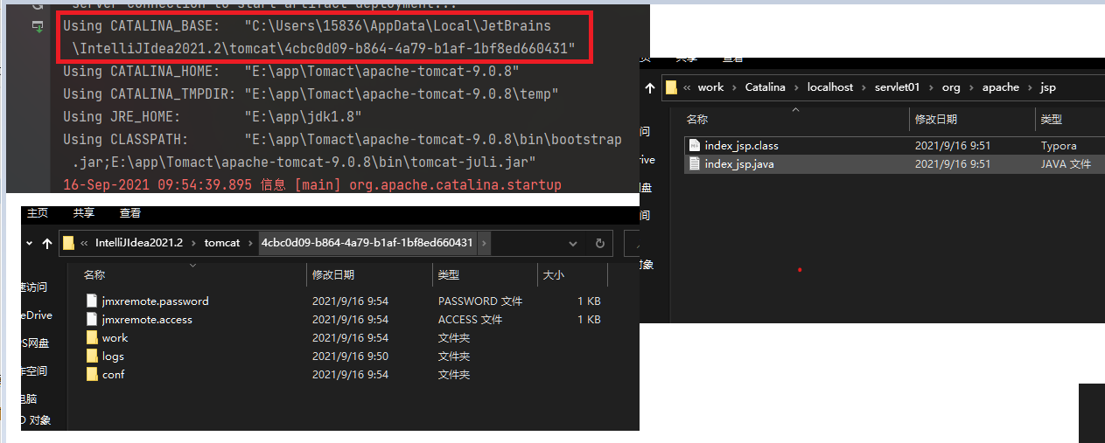
Task: Click the deploy icon in IntelliJ console gutter
Action: click(38, 27)
